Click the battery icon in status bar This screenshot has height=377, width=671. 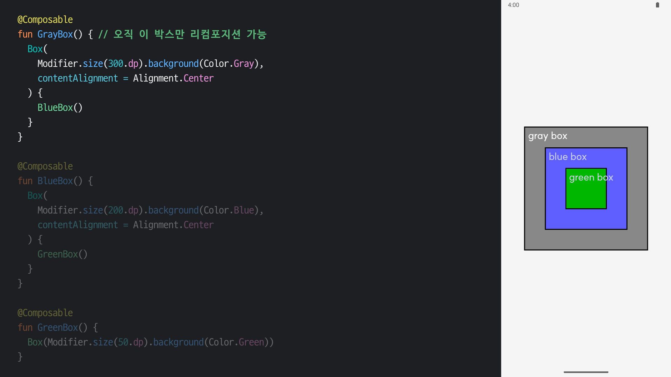(657, 5)
